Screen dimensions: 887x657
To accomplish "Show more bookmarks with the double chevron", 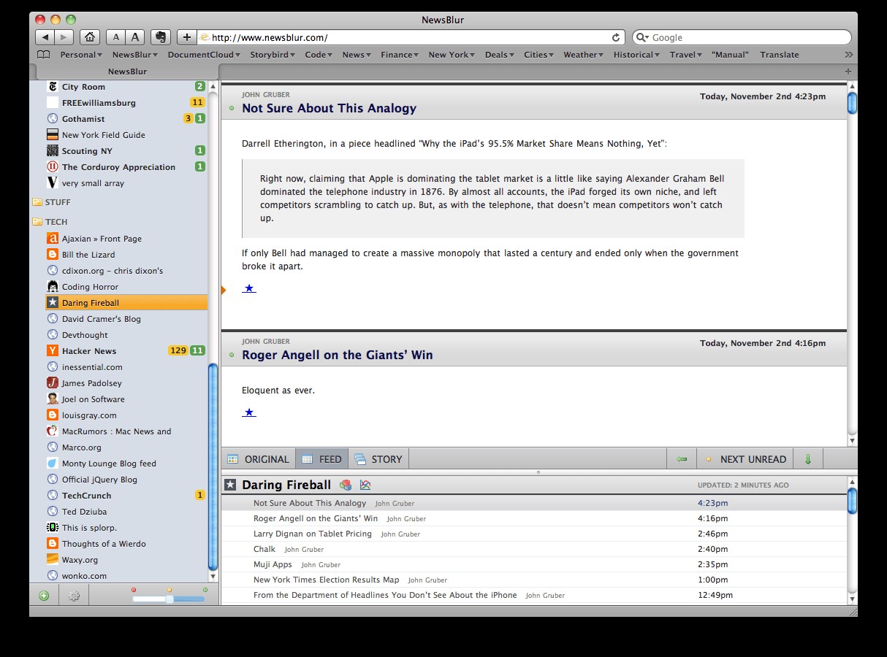I will [x=848, y=55].
